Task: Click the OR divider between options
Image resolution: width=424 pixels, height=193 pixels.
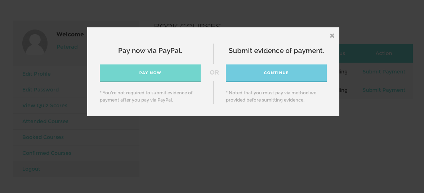Action: click(x=214, y=73)
